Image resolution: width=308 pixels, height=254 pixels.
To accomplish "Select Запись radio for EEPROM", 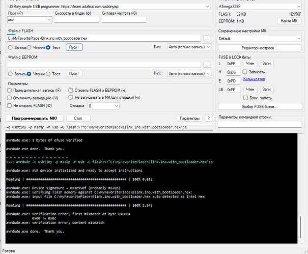I will 17,74.
